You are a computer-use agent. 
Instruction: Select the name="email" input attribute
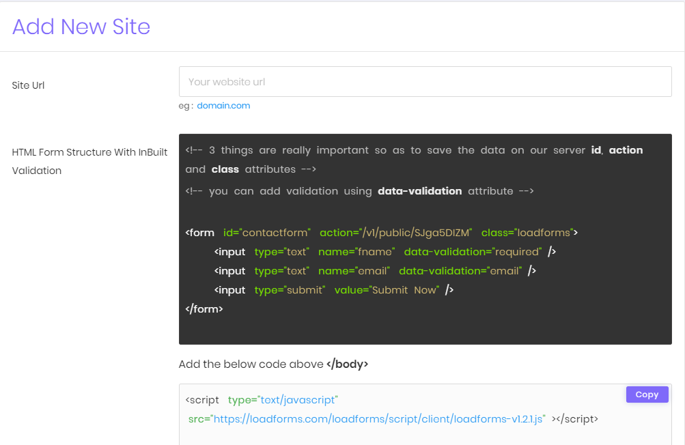click(x=354, y=270)
